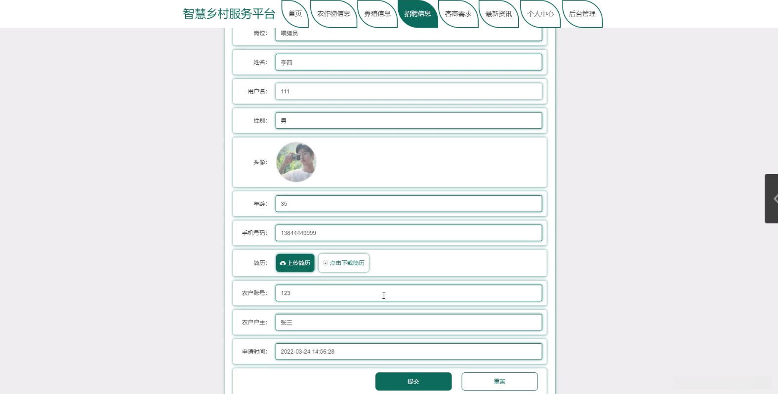This screenshot has height=394, width=778.
Task: Go to the 养殖信息 tab
Action: (377, 14)
